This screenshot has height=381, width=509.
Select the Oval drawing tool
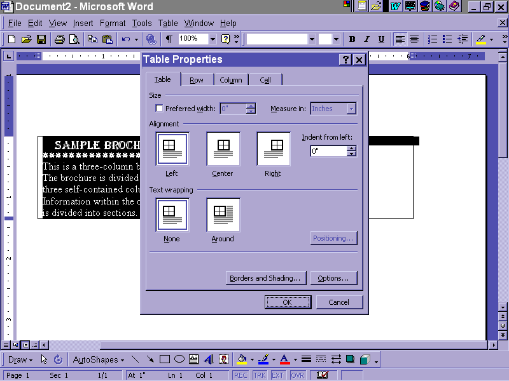coord(179,359)
